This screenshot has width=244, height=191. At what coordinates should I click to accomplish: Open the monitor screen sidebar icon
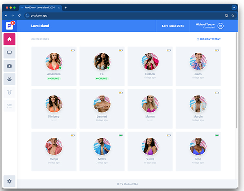[9, 52]
